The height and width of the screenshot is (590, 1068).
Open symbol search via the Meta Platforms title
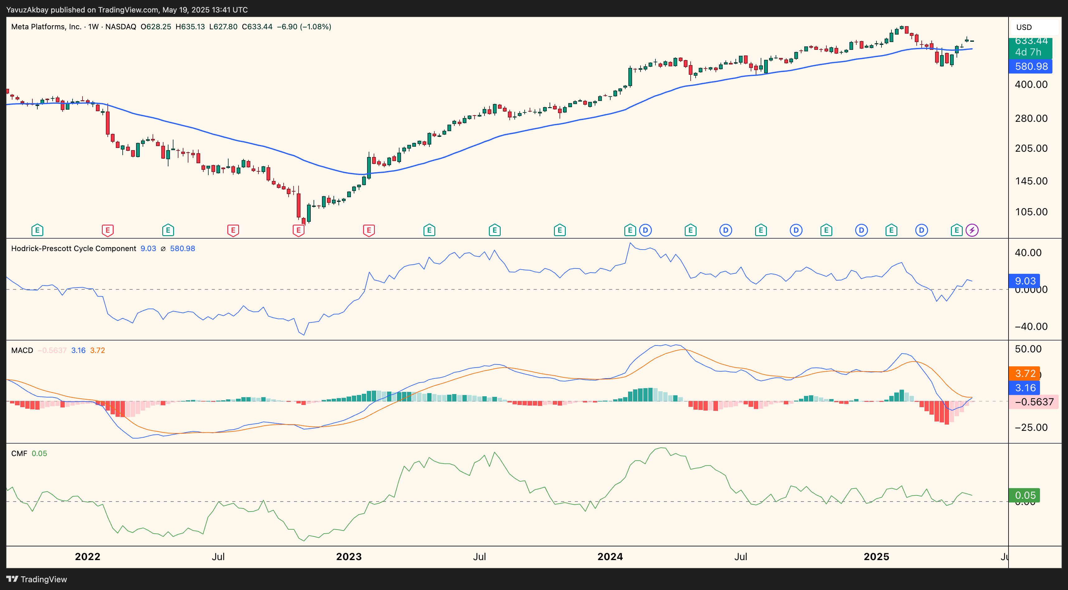(x=45, y=26)
